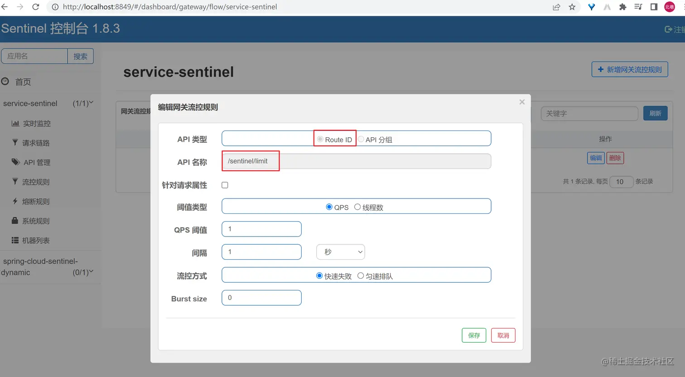Click the 编辑 button in the table row
The width and height of the screenshot is (685, 377).
pos(596,158)
